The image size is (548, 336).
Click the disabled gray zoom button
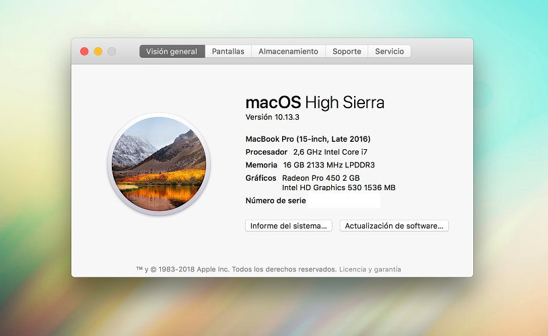[x=112, y=51]
